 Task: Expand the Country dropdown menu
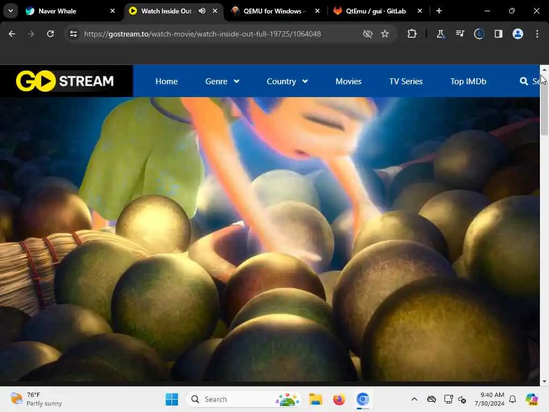click(287, 82)
